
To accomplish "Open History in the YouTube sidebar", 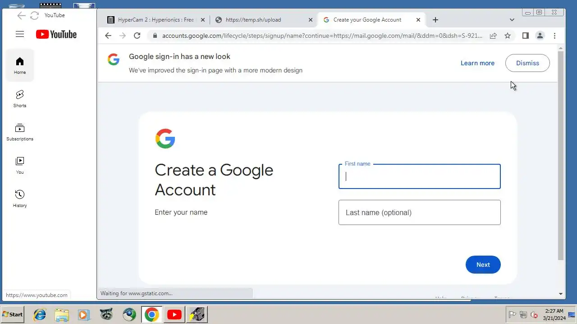I will 20,198.
